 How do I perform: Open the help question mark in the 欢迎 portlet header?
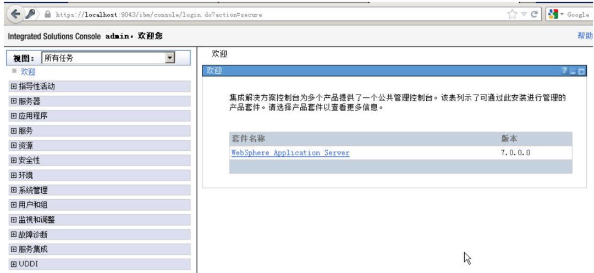click(x=564, y=71)
